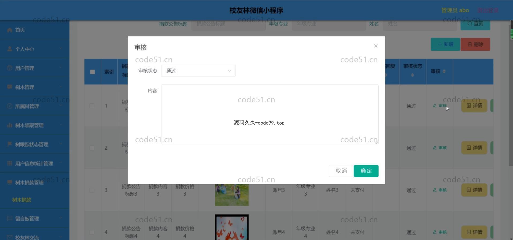
Task: Open 详情 for row 1
Action: point(474,106)
